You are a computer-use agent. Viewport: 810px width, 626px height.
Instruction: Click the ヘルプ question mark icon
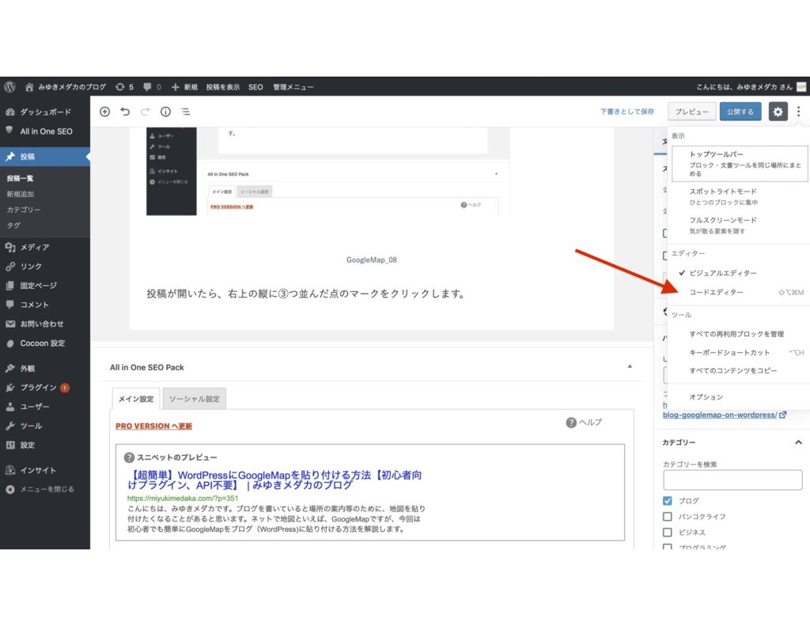pyautogui.click(x=571, y=423)
